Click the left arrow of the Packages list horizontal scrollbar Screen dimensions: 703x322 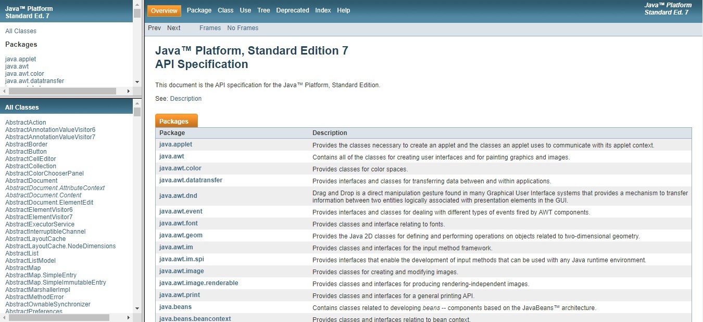pos(5,91)
